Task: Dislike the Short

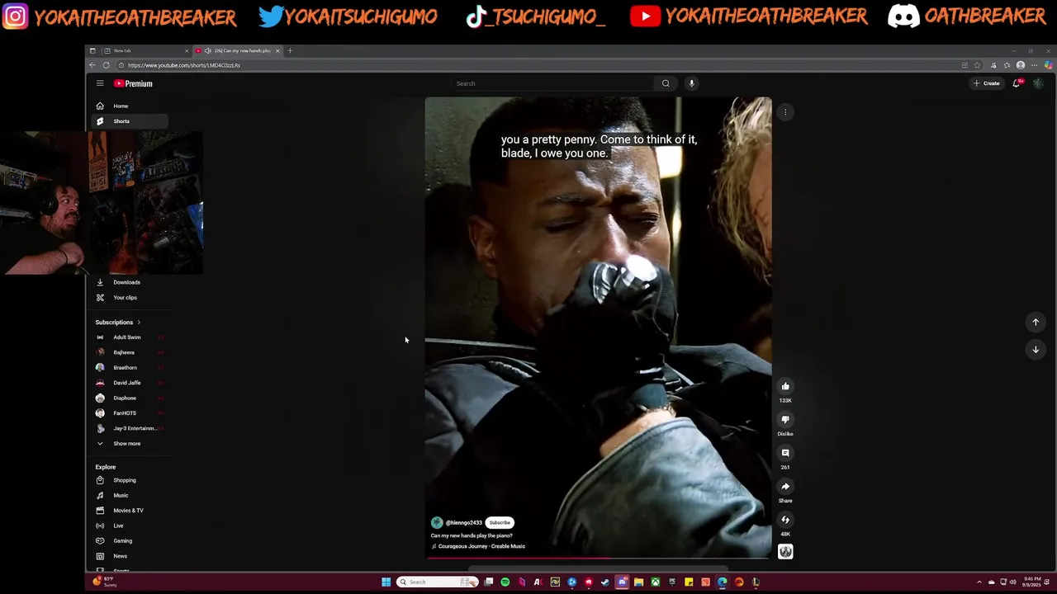Action: pos(785,420)
